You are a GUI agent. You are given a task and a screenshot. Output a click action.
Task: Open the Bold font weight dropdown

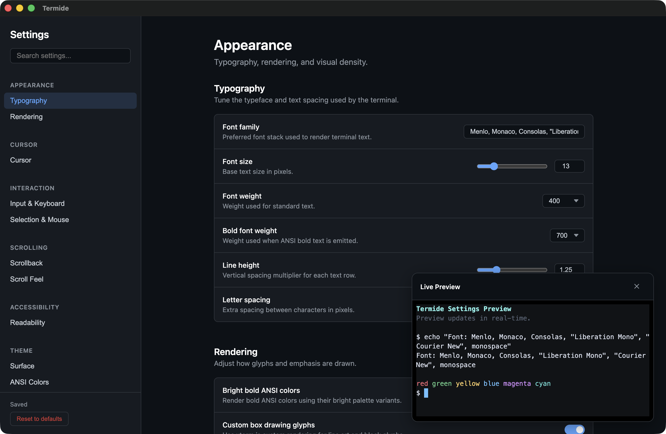[x=567, y=235]
